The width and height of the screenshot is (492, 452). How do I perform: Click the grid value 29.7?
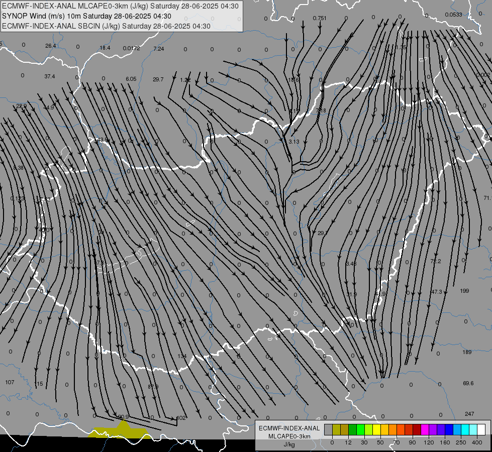click(158, 79)
